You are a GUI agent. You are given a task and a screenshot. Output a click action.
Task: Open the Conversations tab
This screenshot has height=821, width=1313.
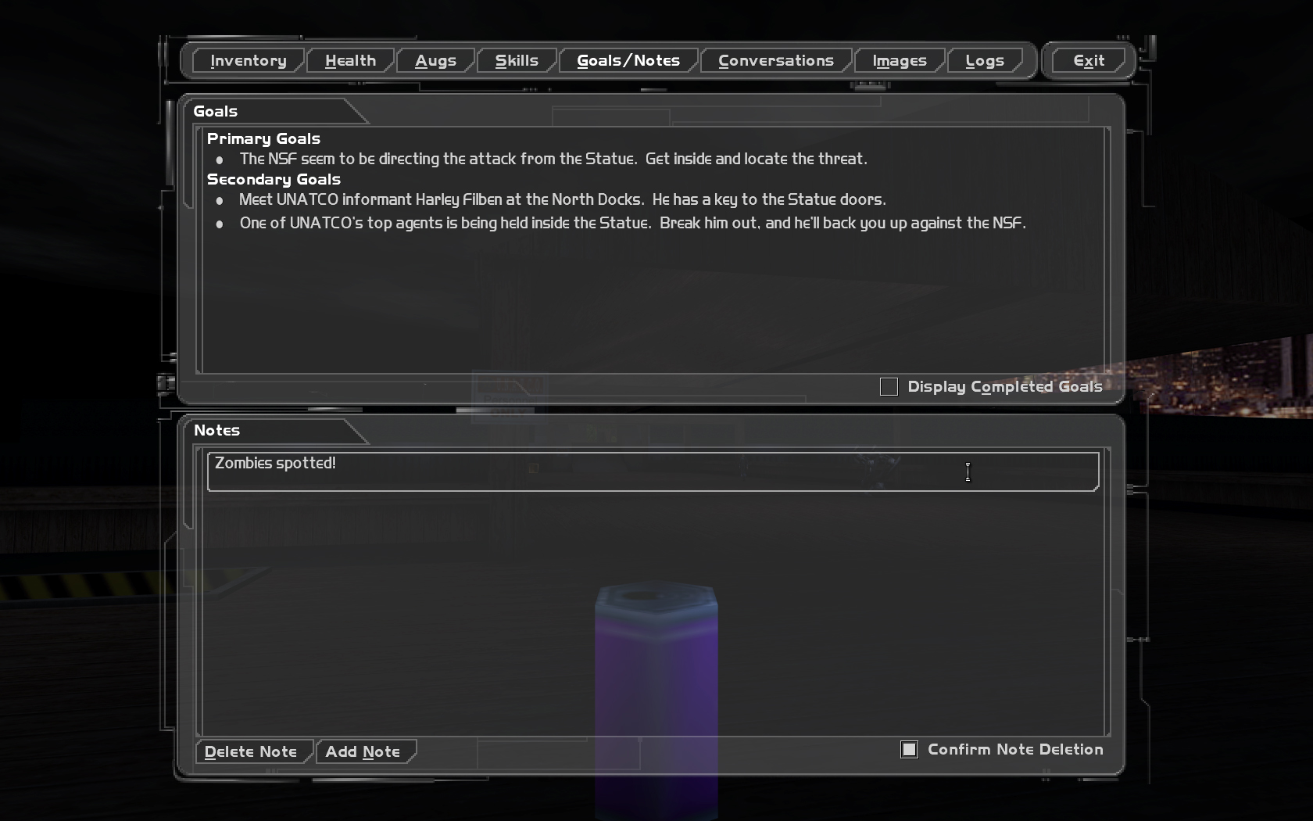tap(776, 61)
